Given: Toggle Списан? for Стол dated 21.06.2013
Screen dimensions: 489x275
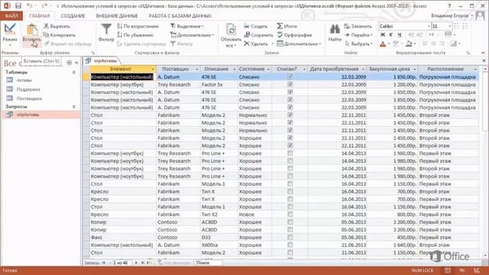Looking at the screenshot, I should point(290,253).
